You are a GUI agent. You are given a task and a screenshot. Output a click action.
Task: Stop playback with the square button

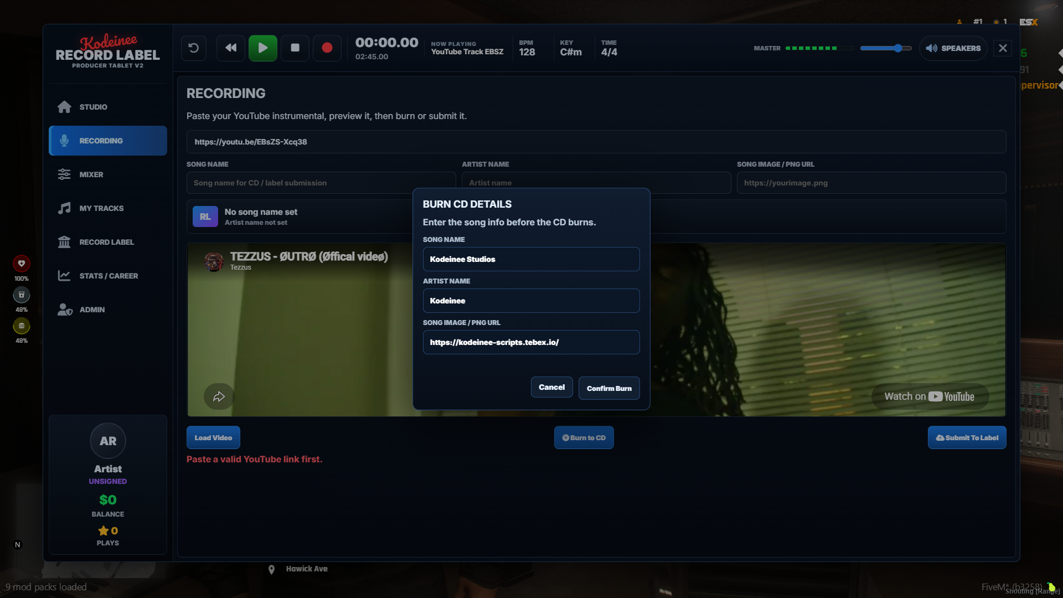coord(295,48)
